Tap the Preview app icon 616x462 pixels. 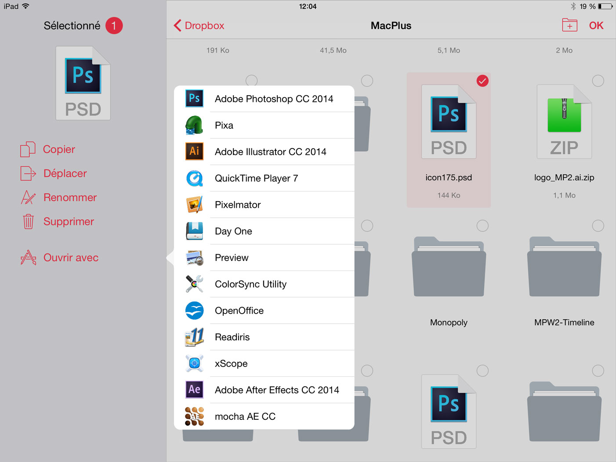[194, 258]
